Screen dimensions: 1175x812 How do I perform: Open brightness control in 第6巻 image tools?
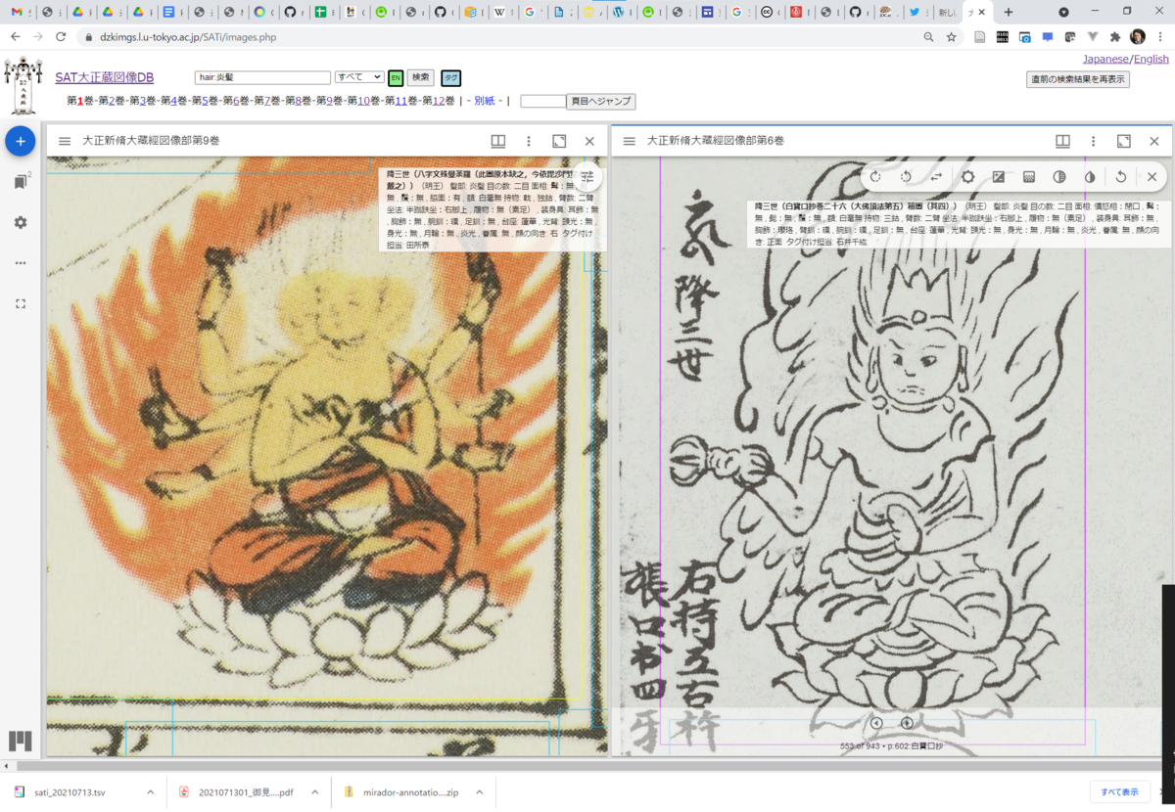click(968, 177)
